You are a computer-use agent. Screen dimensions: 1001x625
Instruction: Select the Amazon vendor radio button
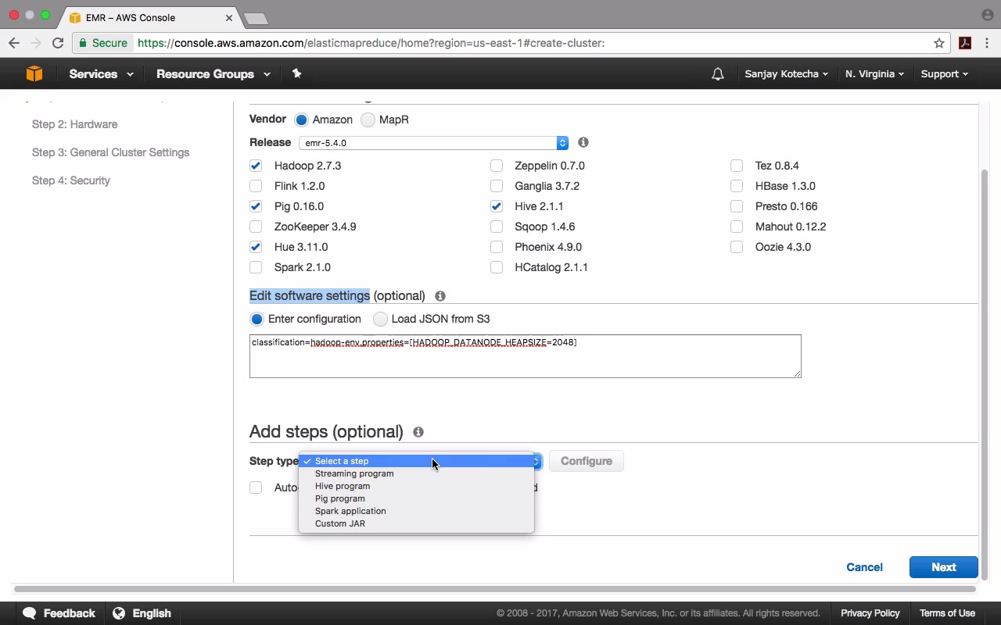tap(301, 120)
